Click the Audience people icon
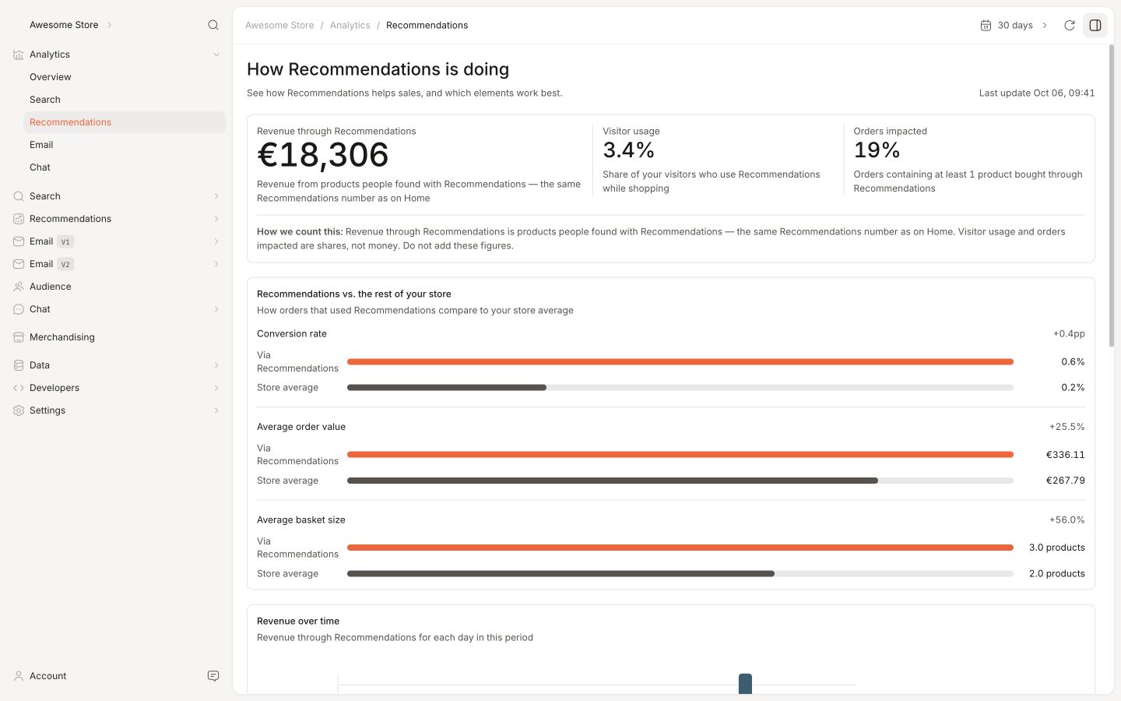Viewport: 1121px width, 701px height. (x=19, y=287)
